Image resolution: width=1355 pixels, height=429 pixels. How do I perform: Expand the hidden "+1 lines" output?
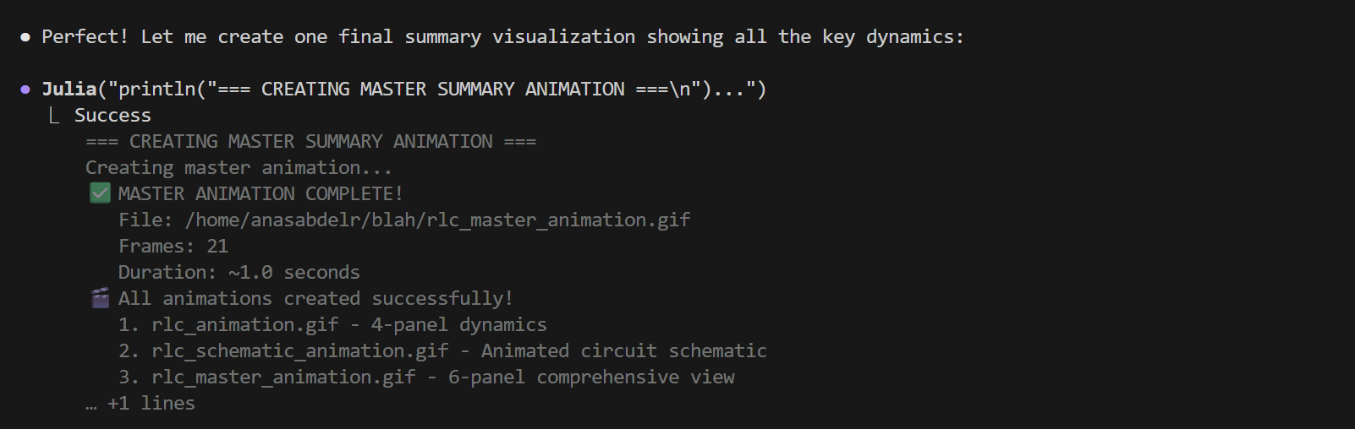[x=140, y=404]
